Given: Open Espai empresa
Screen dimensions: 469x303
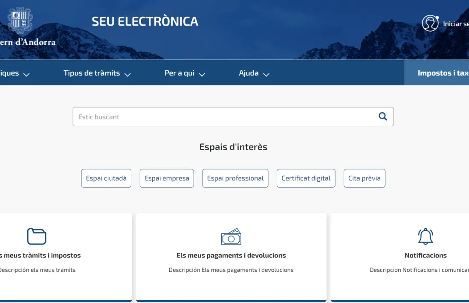Looking at the screenshot, I should click(166, 178).
